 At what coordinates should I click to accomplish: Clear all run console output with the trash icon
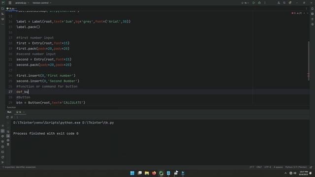point(8,144)
